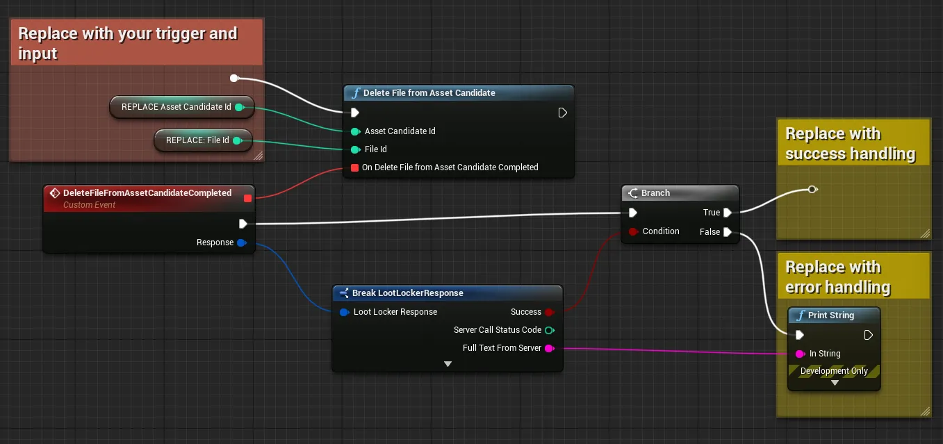This screenshot has width=943, height=444.
Task: Click the Branch input execution pin
Action: (632, 213)
